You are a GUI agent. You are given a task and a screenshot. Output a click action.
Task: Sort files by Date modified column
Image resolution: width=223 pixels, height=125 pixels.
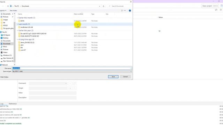[78, 14]
